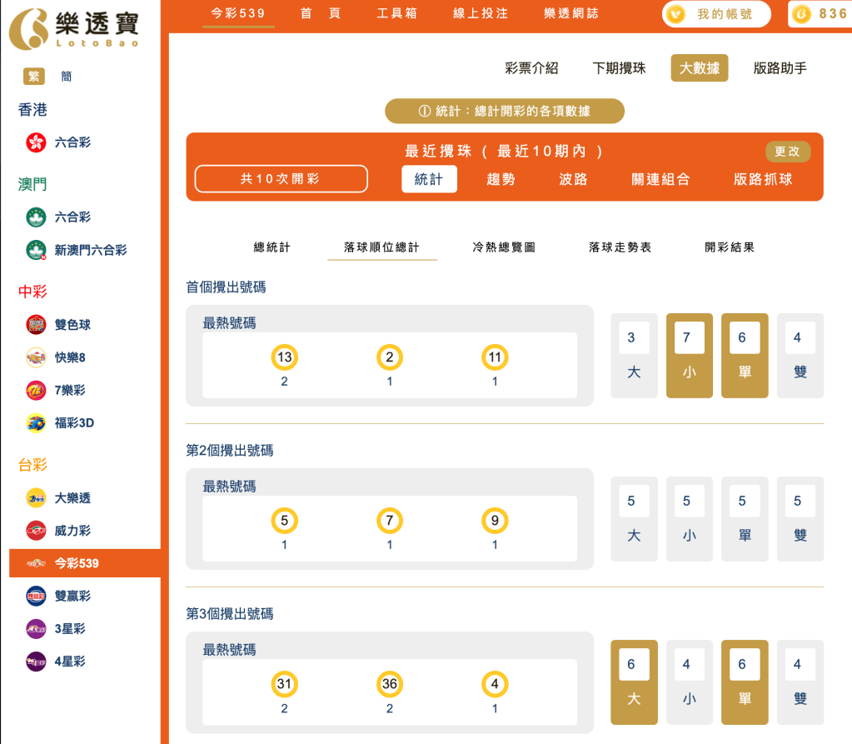The image size is (852, 744).
Task: Toggle the 雙 filter for 第2個攪出號碼
Action: 800,518
